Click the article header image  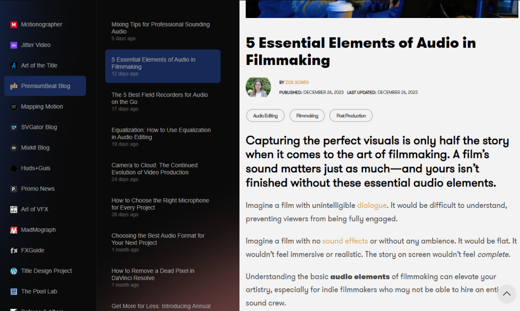[382, 9]
